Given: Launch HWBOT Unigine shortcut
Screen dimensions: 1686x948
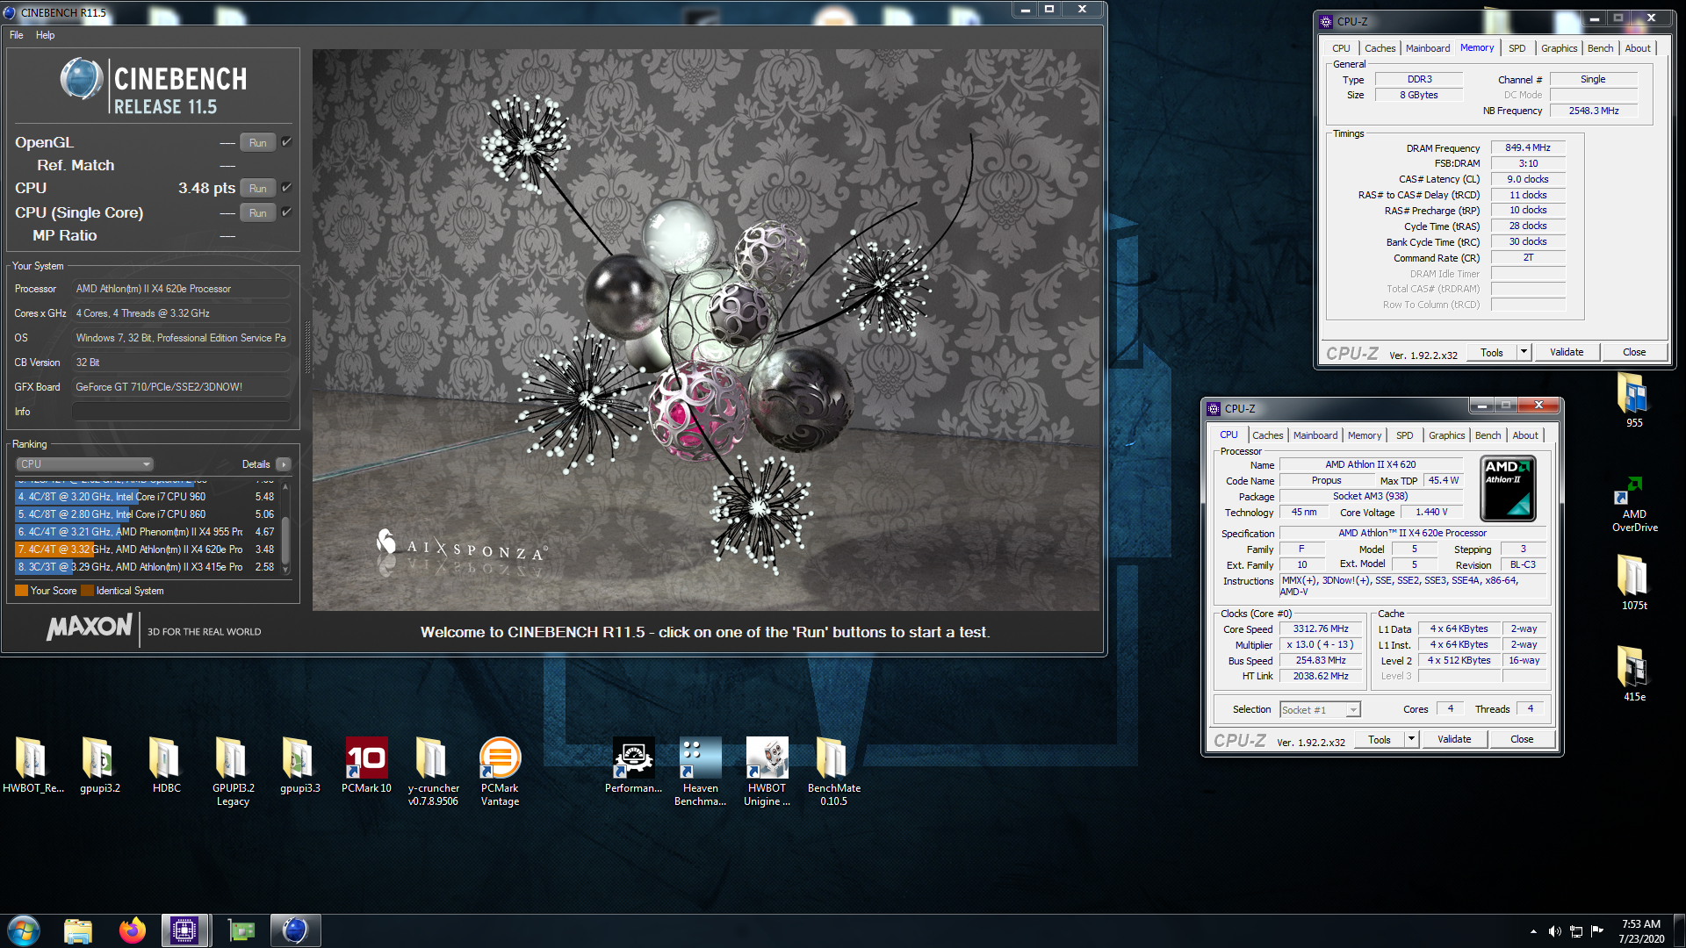Looking at the screenshot, I should click(x=767, y=772).
